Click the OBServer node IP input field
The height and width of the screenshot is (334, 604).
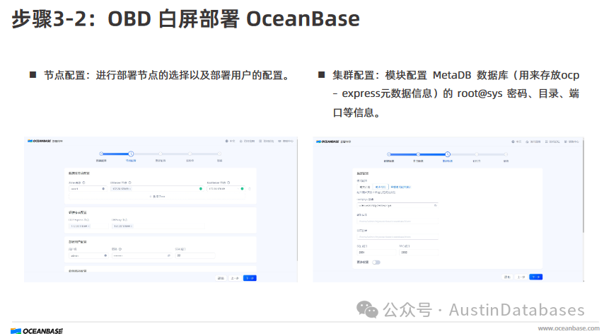(157, 189)
